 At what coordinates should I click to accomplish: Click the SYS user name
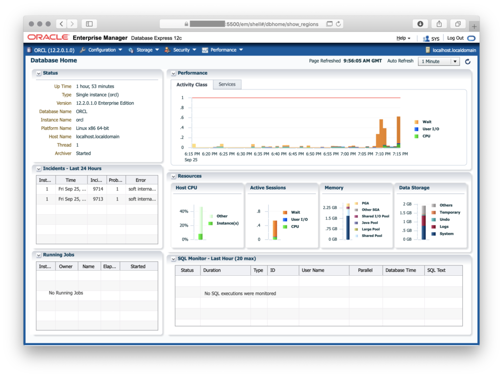pyautogui.click(x=435, y=38)
